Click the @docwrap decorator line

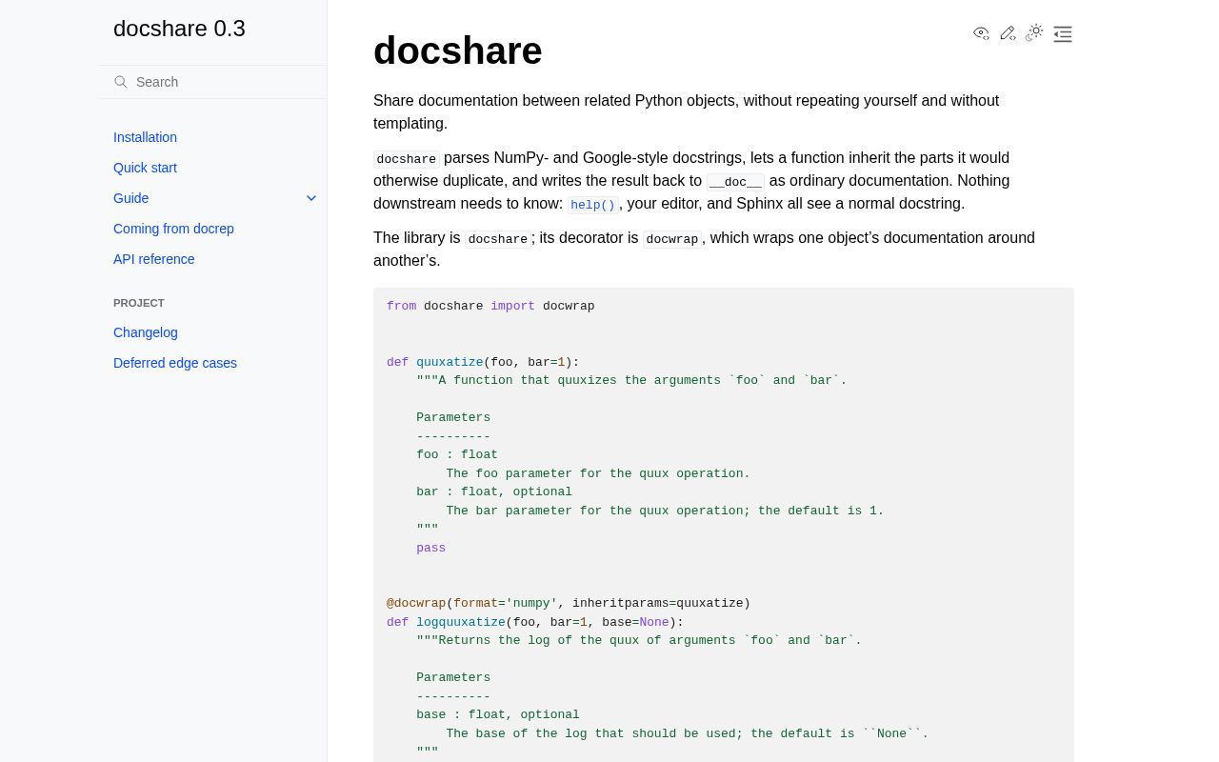569,603
